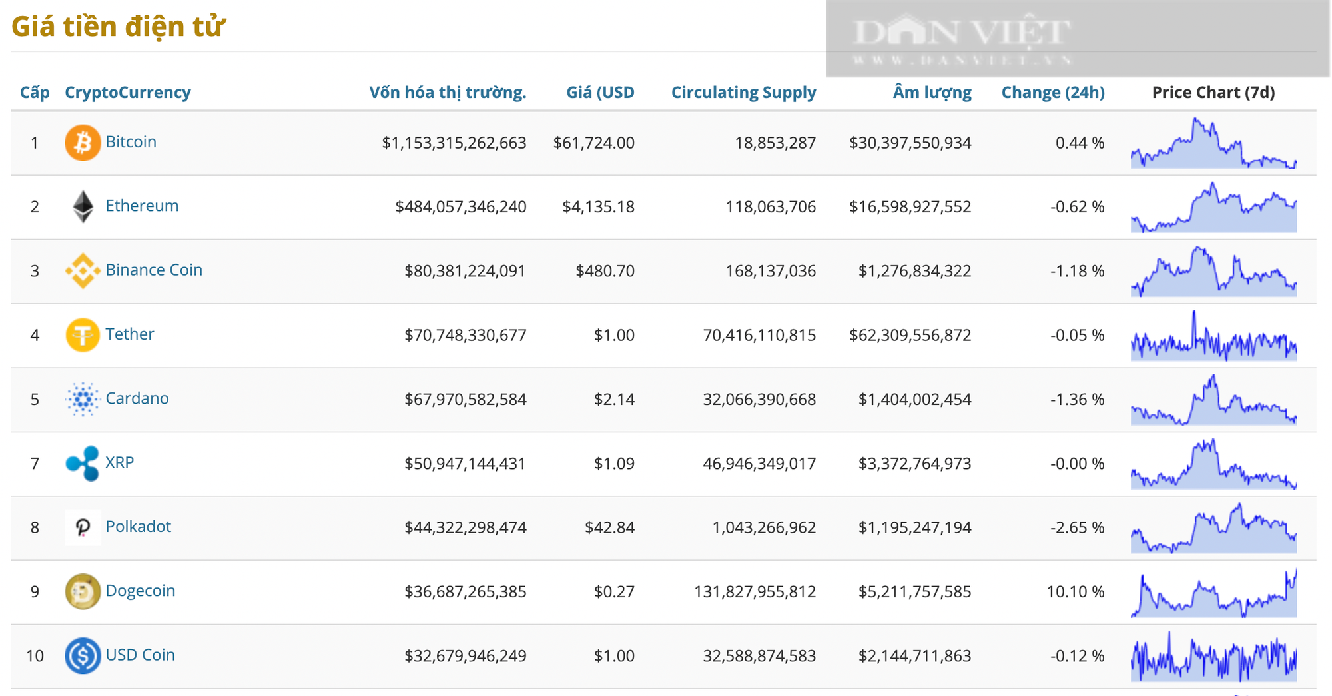Select supply value 131,827,955,812

pyautogui.click(x=755, y=591)
